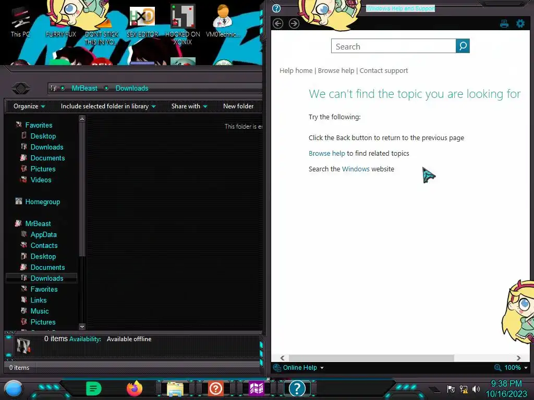
Task: Open the Help settings gear icon
Action: (520, 23)
